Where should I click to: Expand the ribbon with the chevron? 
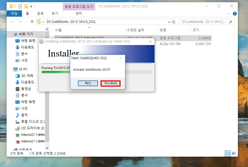229,14
